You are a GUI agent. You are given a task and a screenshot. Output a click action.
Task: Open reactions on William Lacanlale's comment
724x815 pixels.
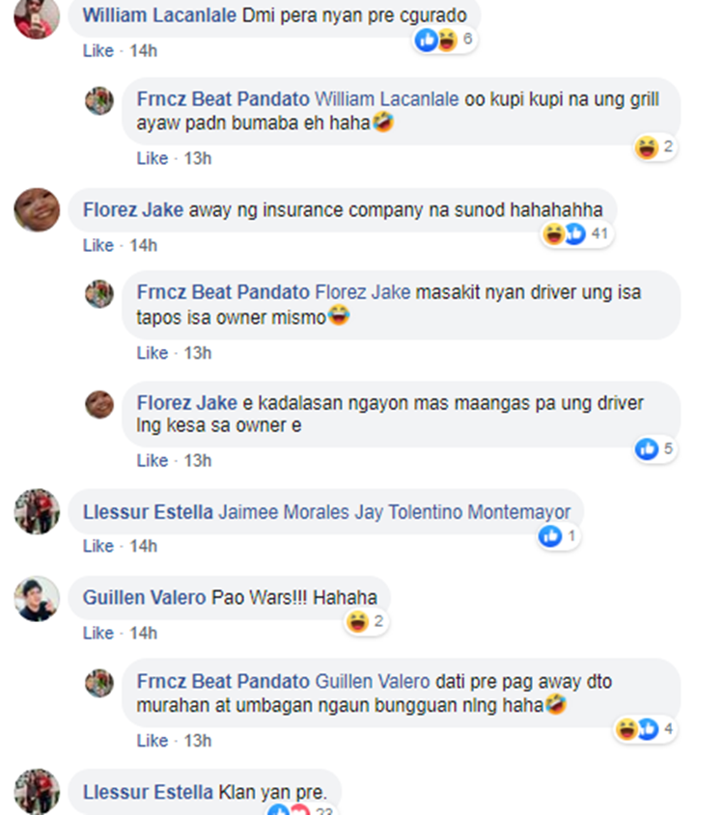coord(445,40)
